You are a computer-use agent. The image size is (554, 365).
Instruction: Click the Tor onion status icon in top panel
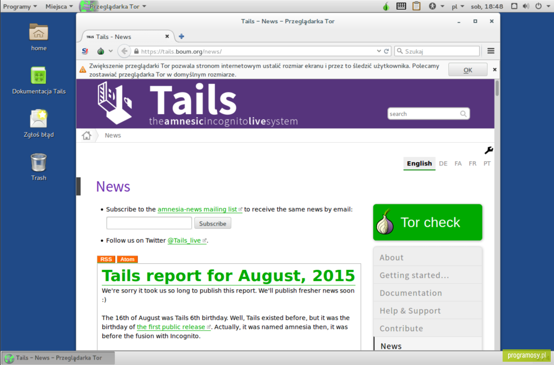click(386, 6)
